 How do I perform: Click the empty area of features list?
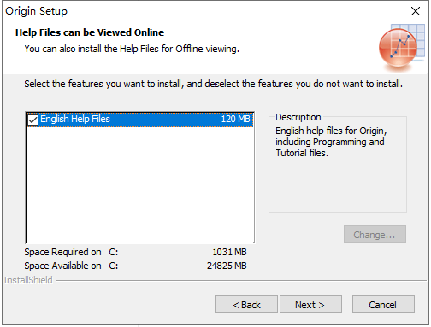[x=139, y=185]
